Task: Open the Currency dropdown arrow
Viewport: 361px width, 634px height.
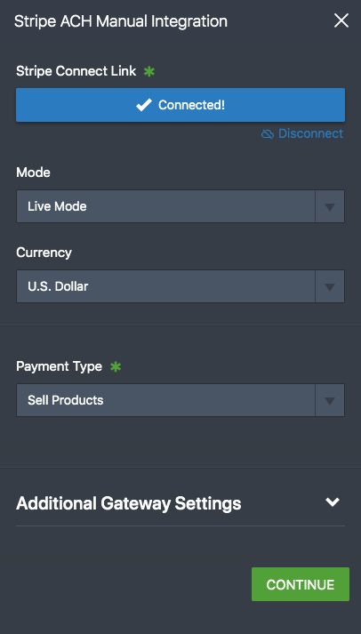Action: click(x=330, y=286)
